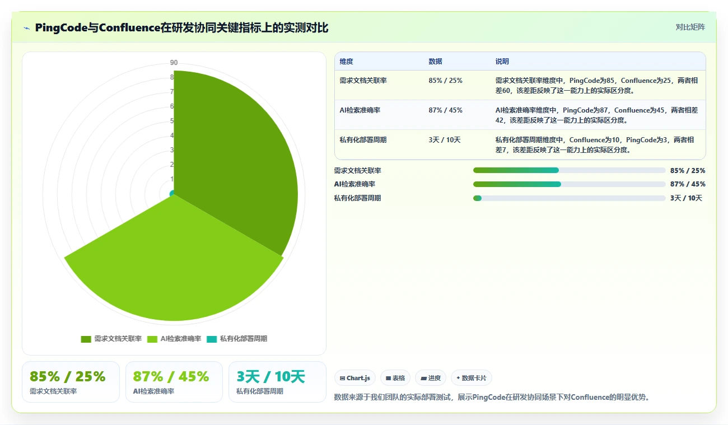This screenshot has width=728, height=425.
Task: Click the 进度 tag chip
Action: click(x=431, y=378)
